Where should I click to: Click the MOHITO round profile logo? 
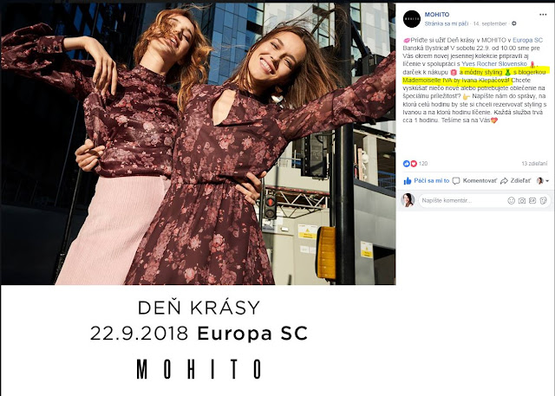coord(412,19)
